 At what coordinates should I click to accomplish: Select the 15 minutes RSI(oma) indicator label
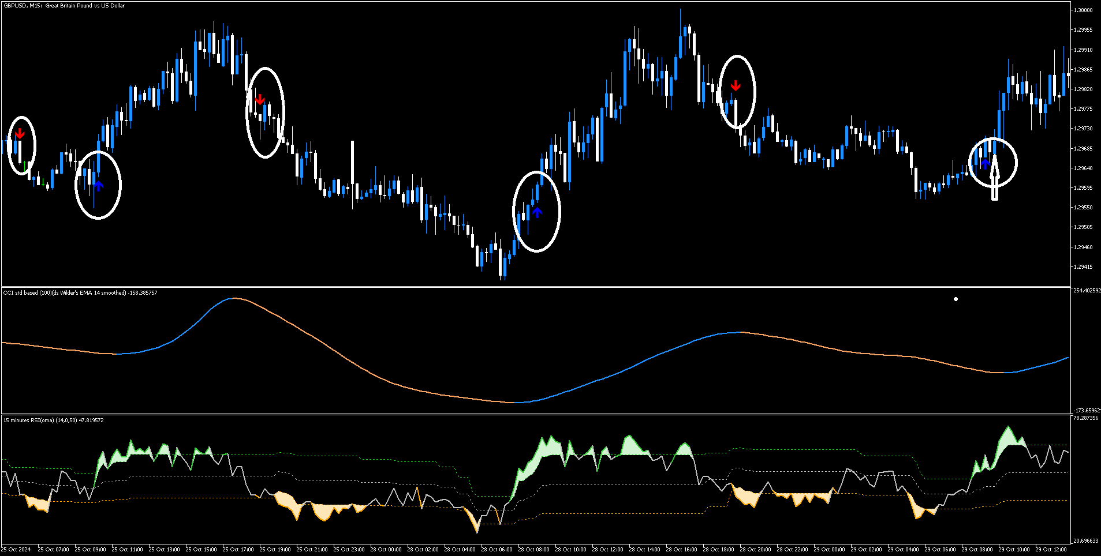tap(54, 420)
